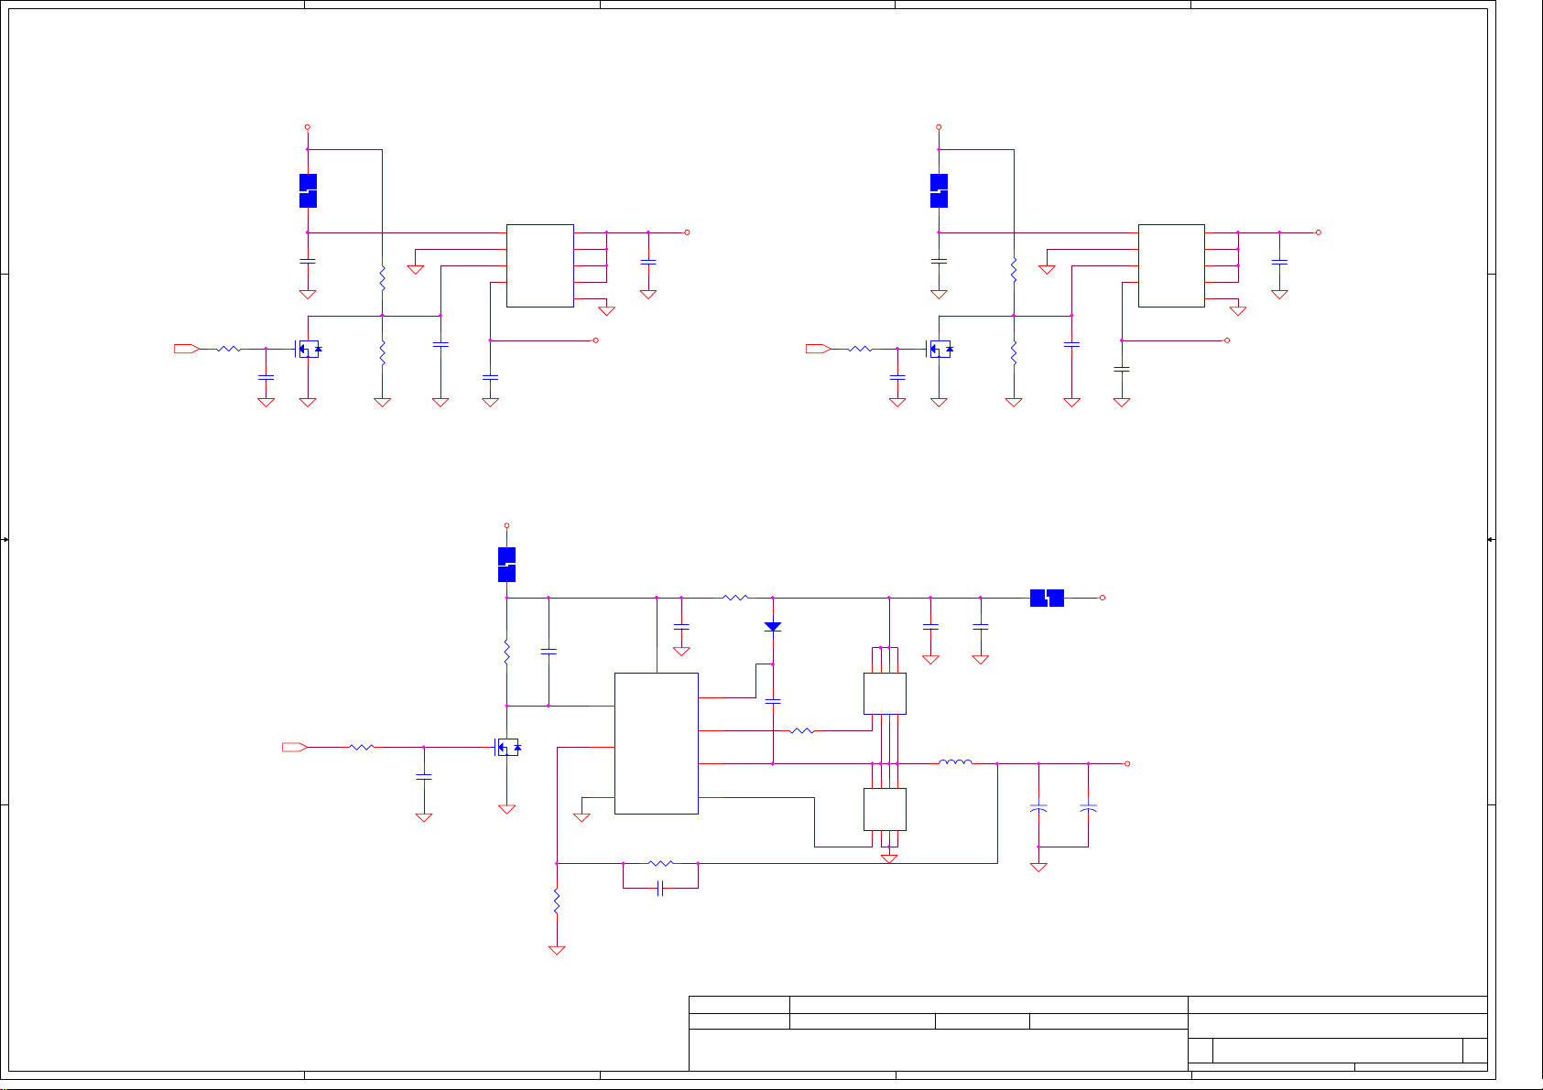1543x1090 pixels.
Task: Select vertical blue jumper in the bottom circuit
Action: [506, 565]
